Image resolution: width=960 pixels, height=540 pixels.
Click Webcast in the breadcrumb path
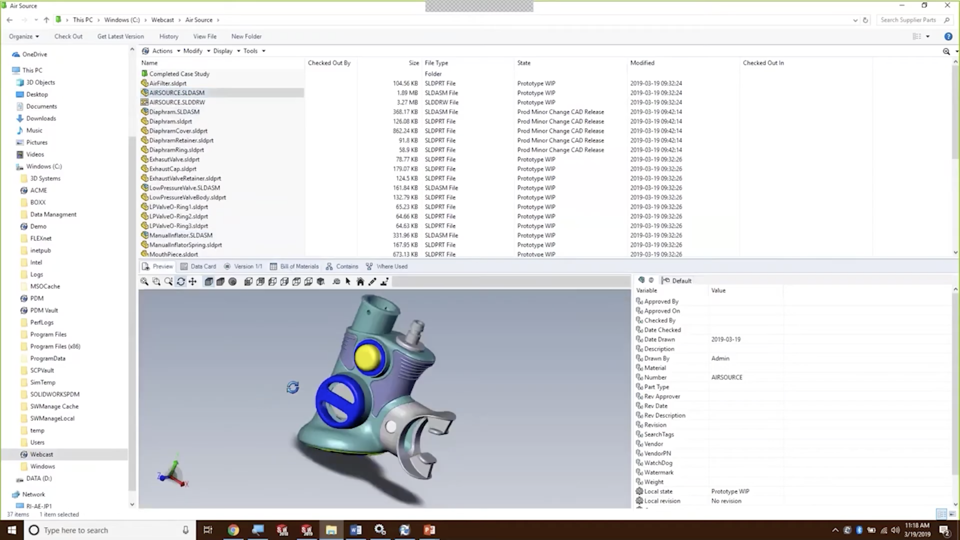[162, 20]
